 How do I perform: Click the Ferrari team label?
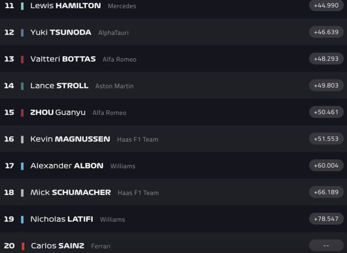point(101,246)
